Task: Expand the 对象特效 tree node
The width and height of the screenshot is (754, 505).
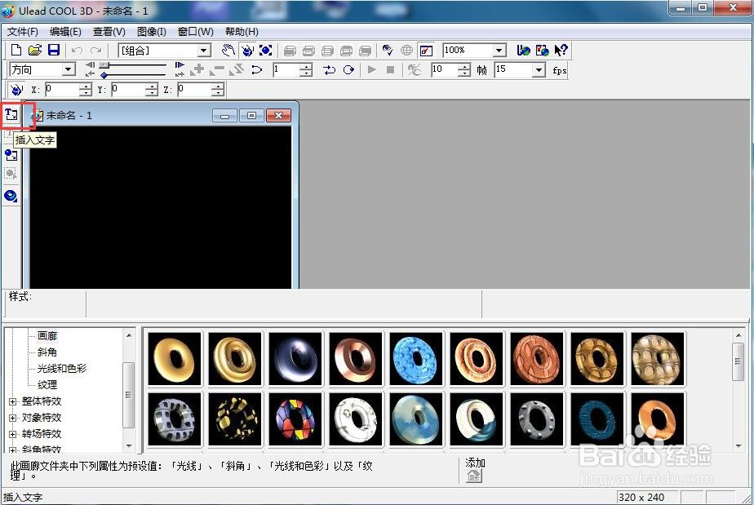Action: (x=13, y=418)
